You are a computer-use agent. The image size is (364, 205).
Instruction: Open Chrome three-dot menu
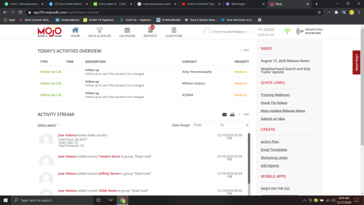click(x=359, y=12)
